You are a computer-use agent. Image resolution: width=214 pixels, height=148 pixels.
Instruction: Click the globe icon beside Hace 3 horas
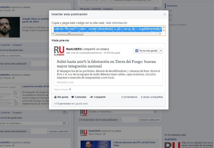point(13,10)
